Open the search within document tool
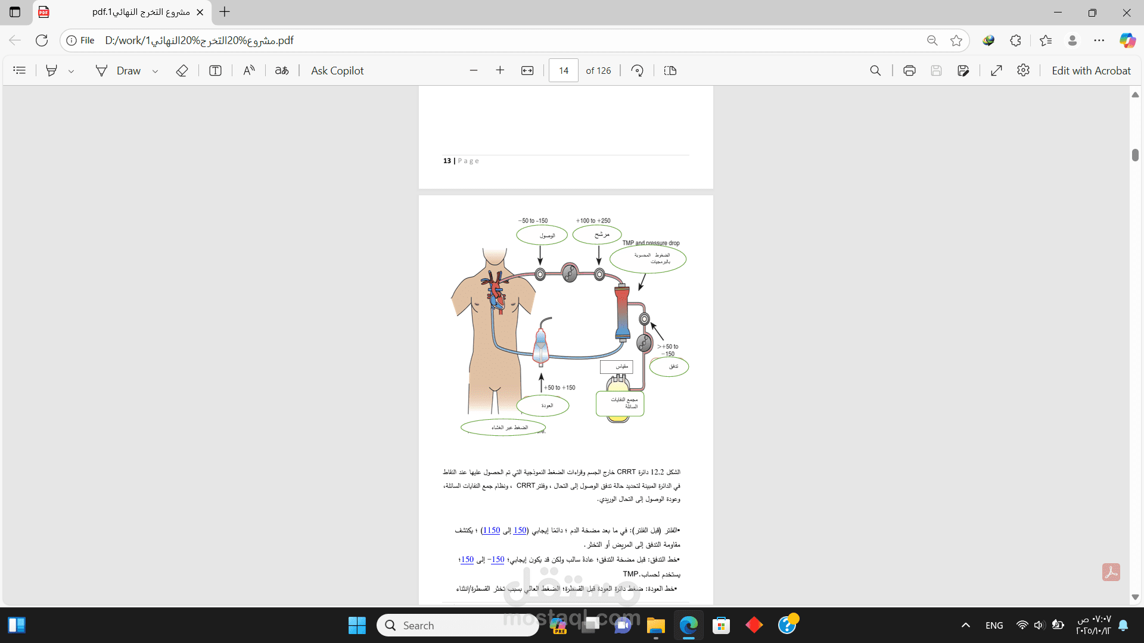 (x=875, y=70)
